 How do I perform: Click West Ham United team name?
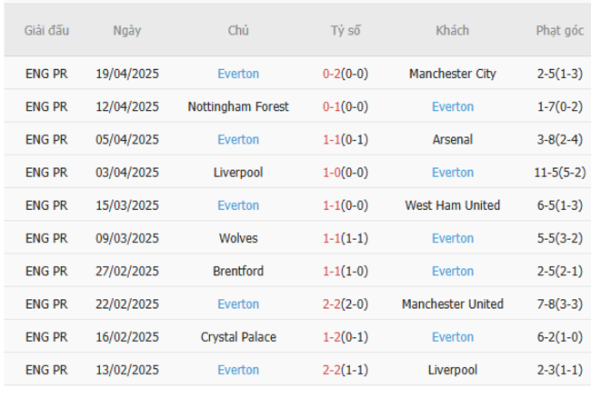452,205
